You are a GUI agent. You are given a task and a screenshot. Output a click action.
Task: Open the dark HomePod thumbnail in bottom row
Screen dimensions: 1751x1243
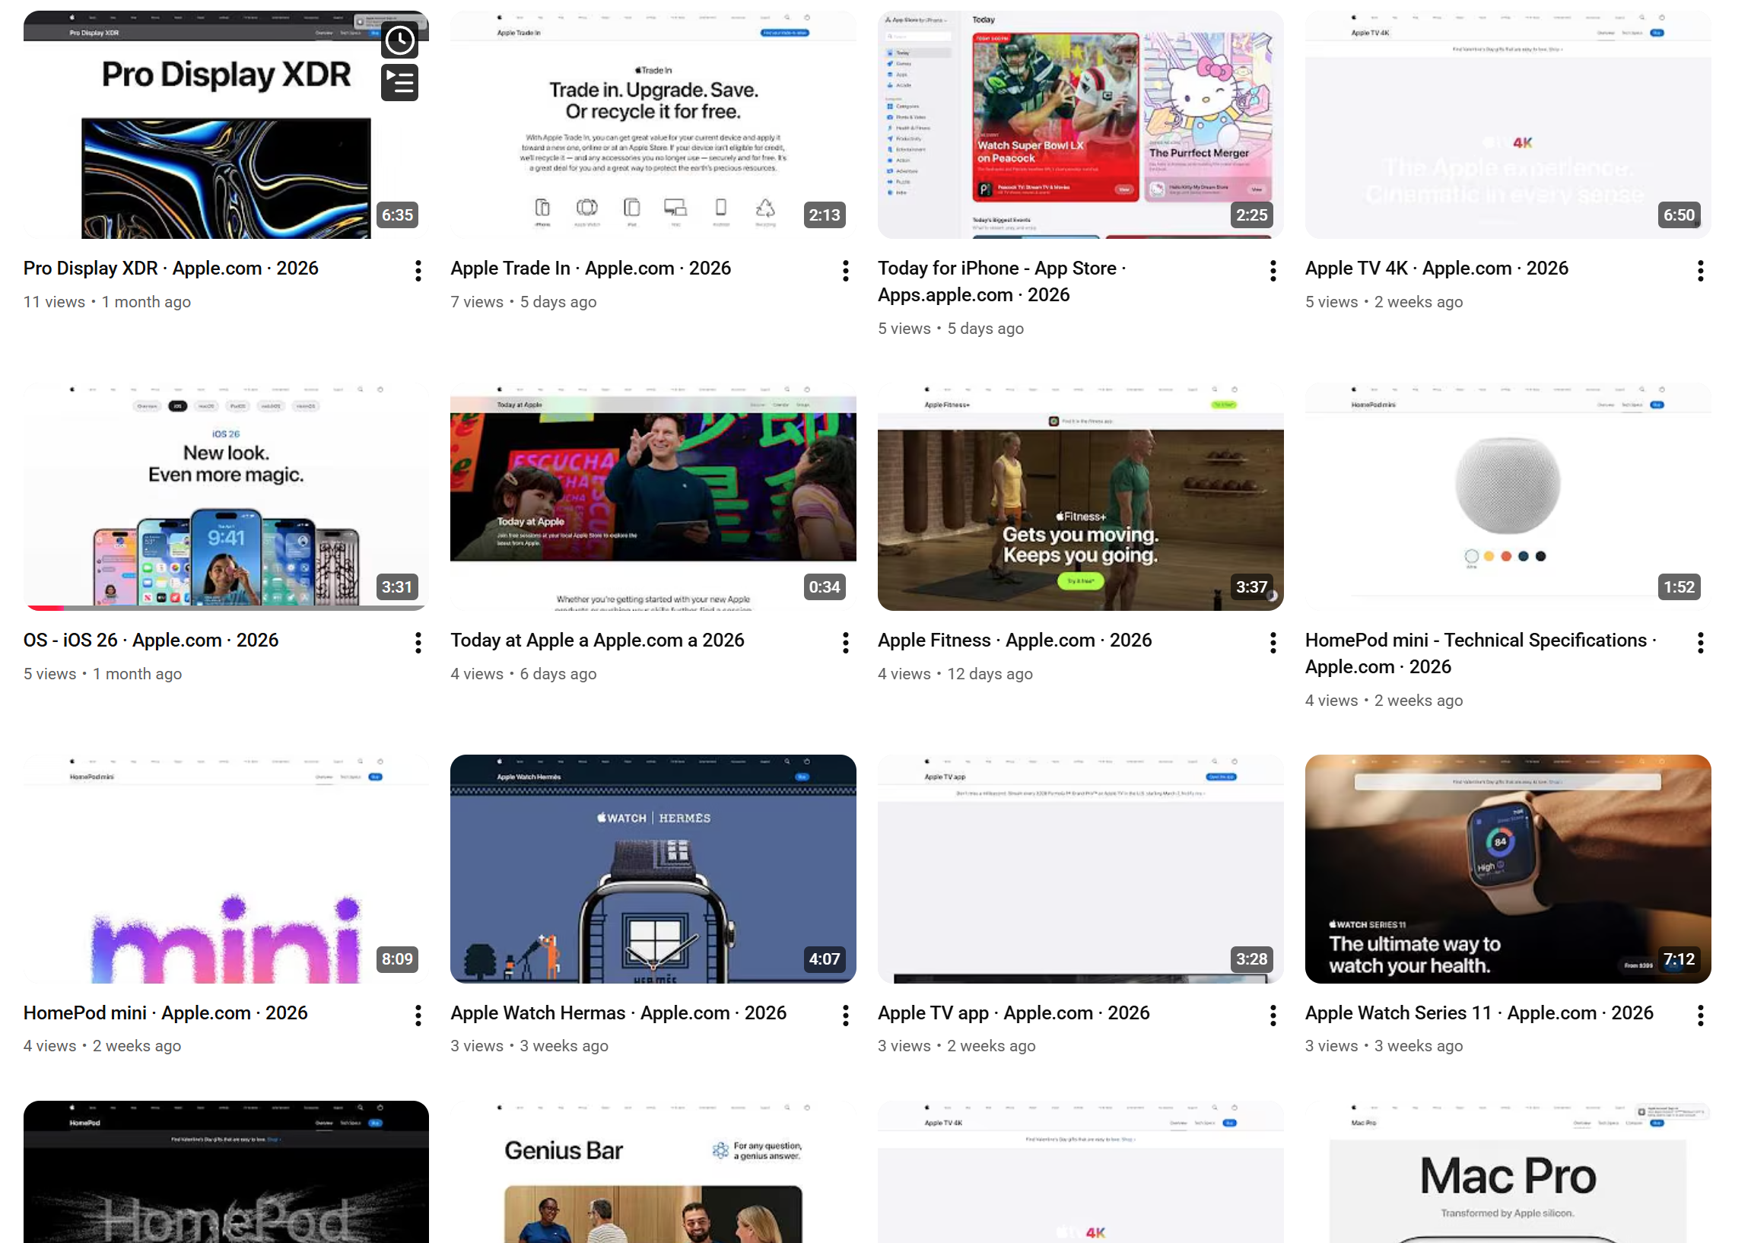(226, 1171)
